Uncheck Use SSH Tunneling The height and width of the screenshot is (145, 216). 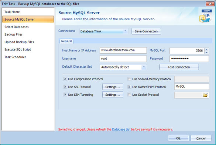pos(65,95)
